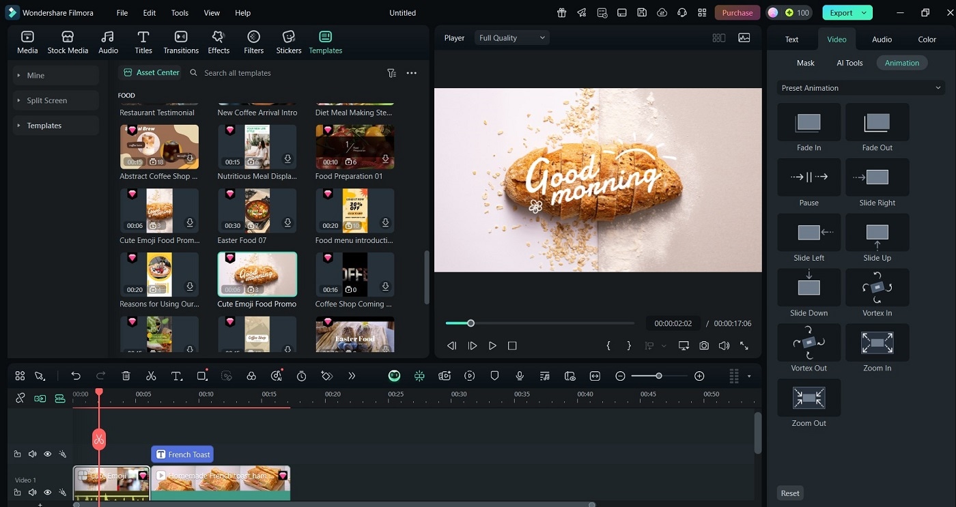956x507 pixels.
Task: Add text with the timeline text tool
Action: 176,376
